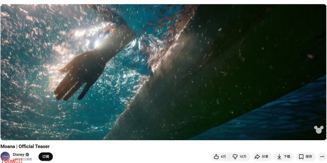Image resolution: width=327 pixels, height=163 pixels.
Task: Select the 10万 dislike count
Action: coord(243,157)
